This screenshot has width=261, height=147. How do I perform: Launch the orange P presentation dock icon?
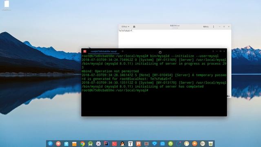pos(138,144)
